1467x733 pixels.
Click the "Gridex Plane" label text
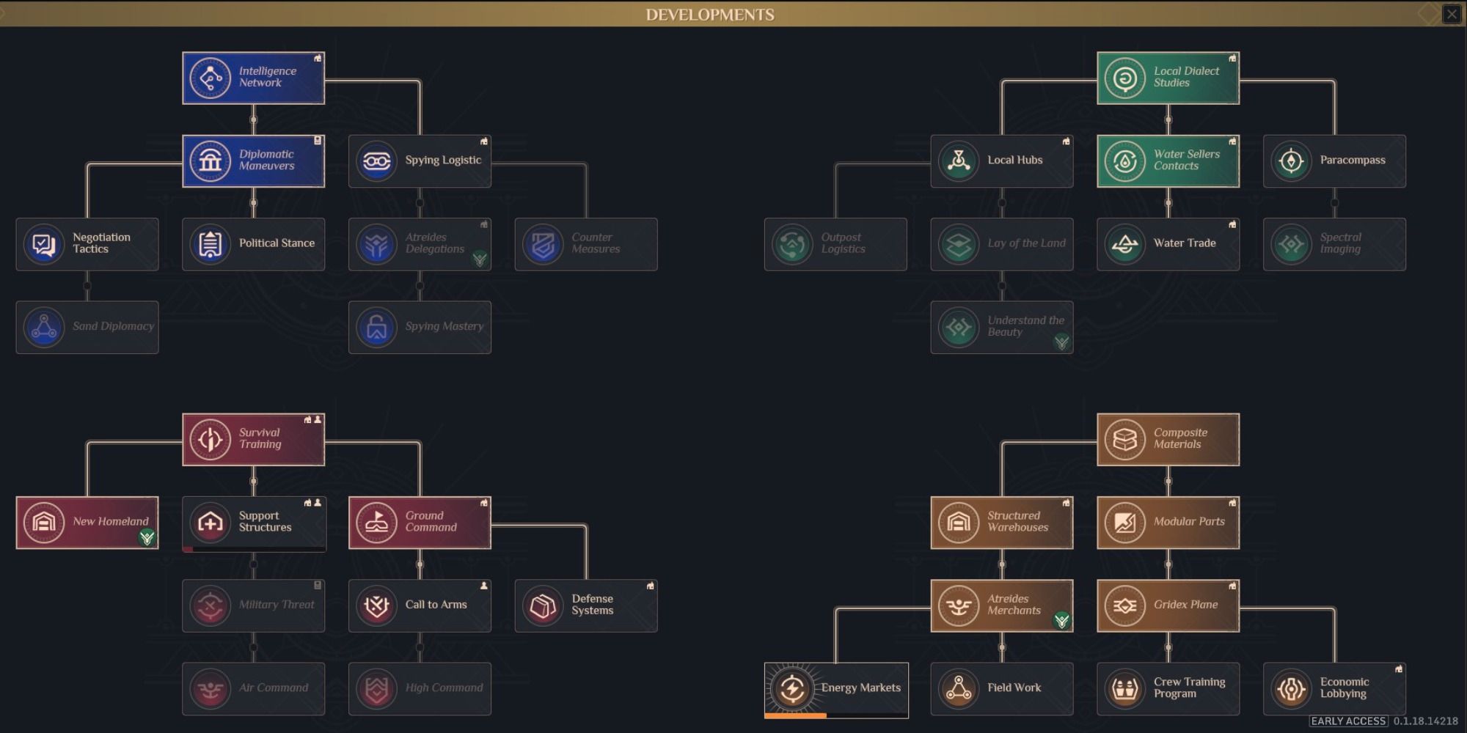(x=1185, y=605)
